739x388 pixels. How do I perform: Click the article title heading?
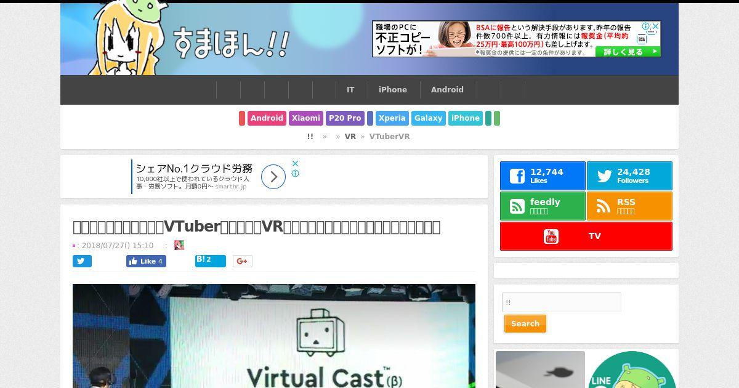pos(257,227)
